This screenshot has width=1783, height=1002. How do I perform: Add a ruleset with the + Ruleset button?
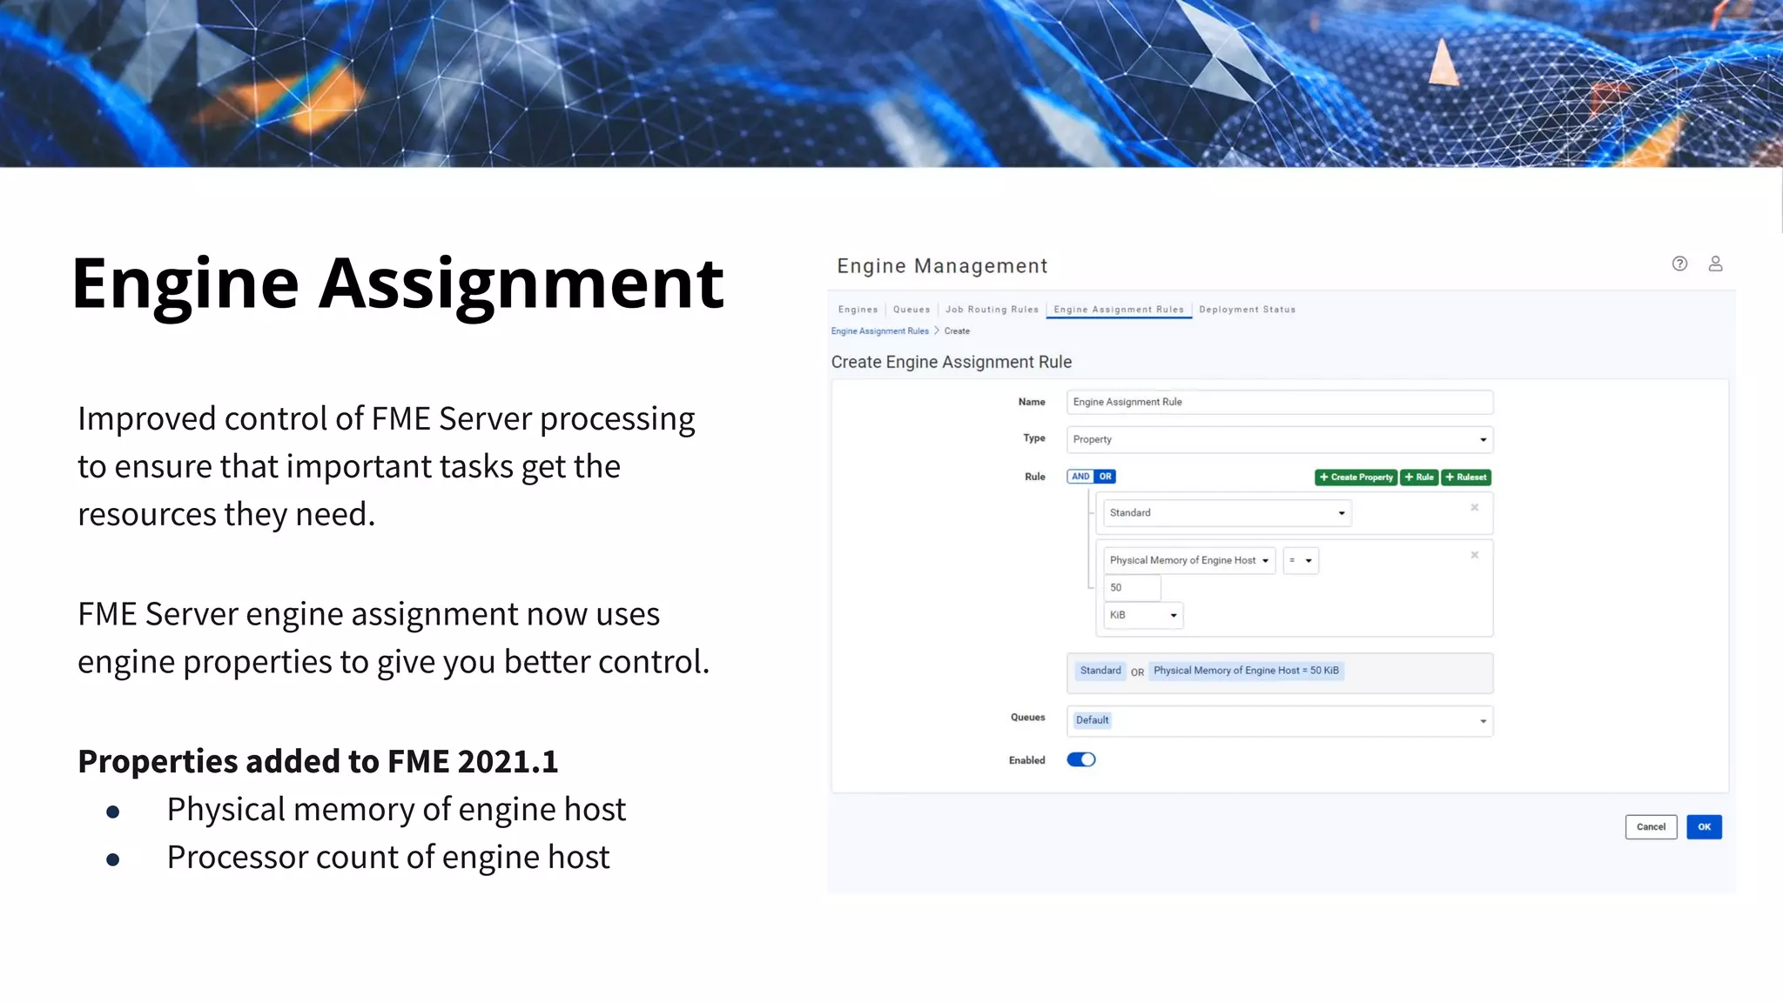click(x=1466, y=478)
